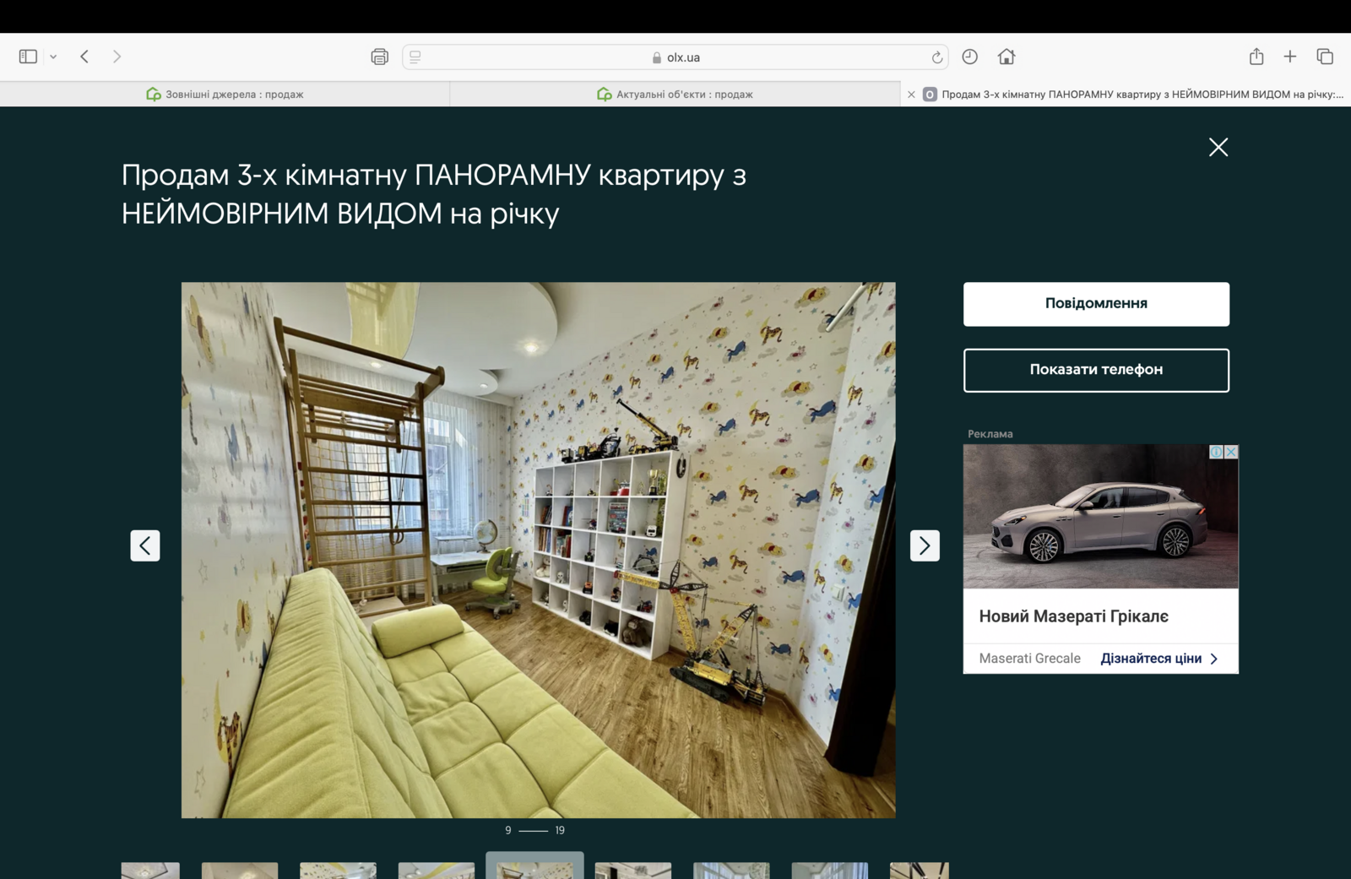1351x879 pixels.
Task: Click the Показати телефон button
Action: pyautogui.click(x=1096, y=370)
